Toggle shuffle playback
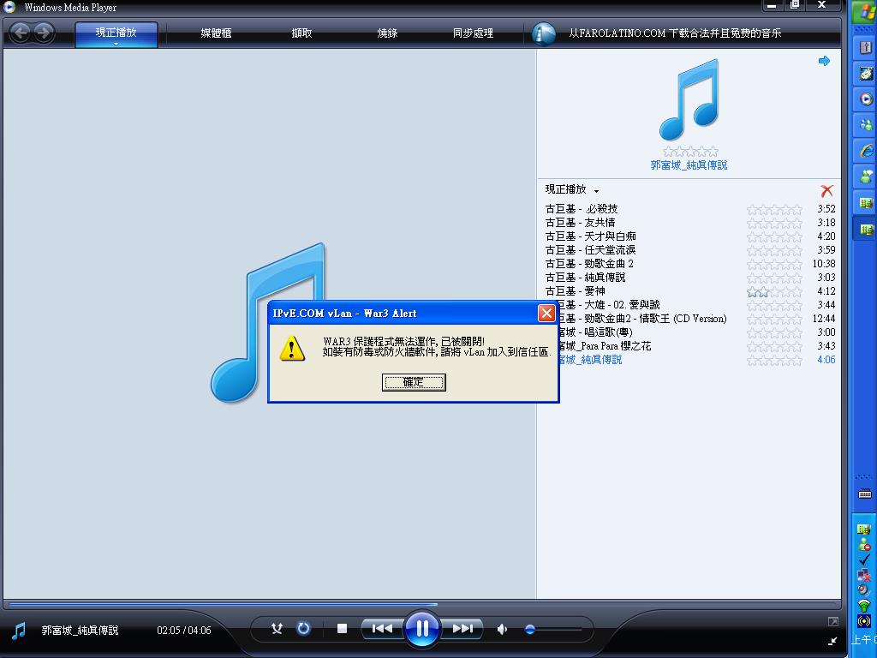The image size is (877, 658). click(x=277, y=629)
